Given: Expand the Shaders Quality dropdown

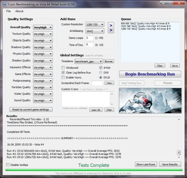Looking at the screenshot, I should [43, 61].
